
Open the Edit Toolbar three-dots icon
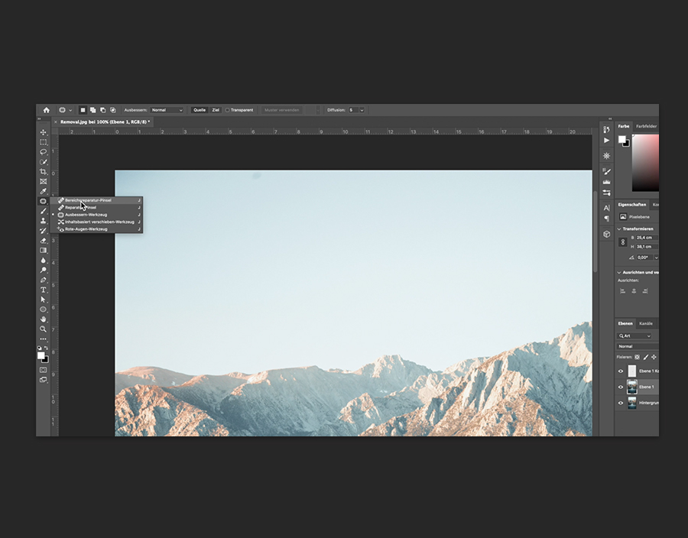[x=43, y=339]
